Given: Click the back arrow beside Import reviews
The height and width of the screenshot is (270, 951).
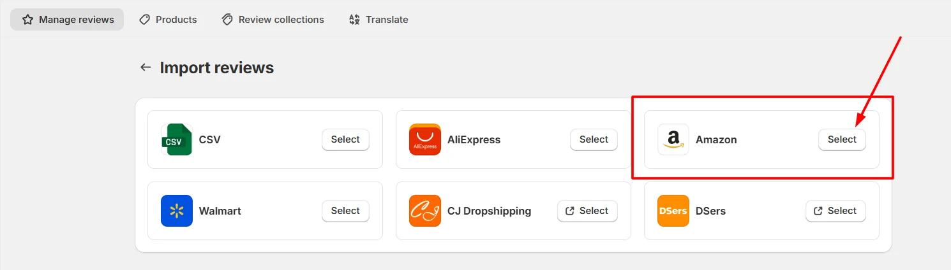Looking at the screenshot, I should tap(146, 67).
